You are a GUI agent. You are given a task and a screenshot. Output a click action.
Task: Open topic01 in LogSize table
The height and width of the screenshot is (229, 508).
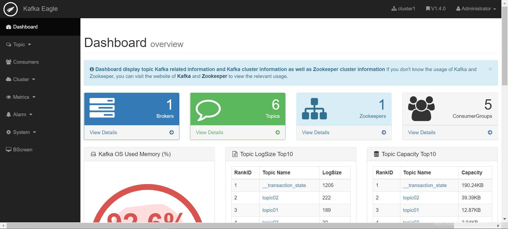[270, 210]
